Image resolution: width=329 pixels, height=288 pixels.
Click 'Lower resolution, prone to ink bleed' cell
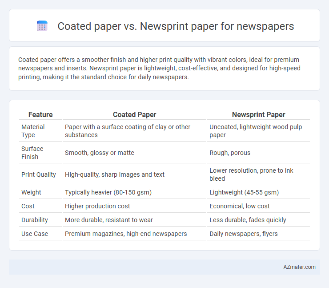pyautogui.click(x=258, y=174)
